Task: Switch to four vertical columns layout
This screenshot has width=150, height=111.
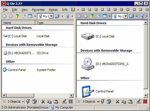Action: click(x=115, y=9)
